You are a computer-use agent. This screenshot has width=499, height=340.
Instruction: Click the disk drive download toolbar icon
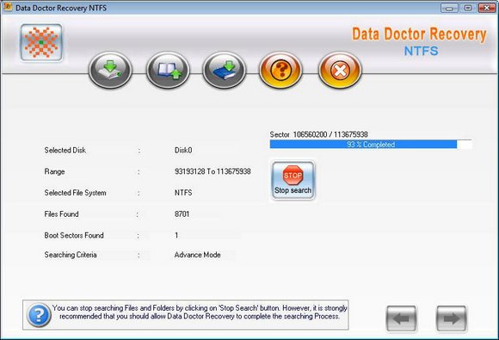point(110,70)
